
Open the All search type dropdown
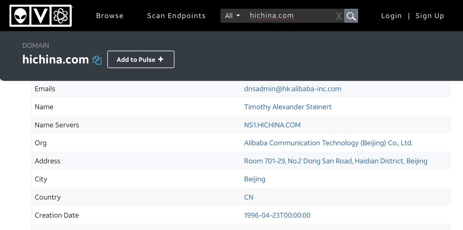[232, 16]
